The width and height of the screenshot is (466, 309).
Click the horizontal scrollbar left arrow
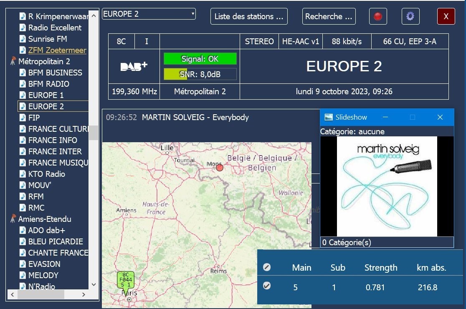pyautogui.click(x=12, y=294)
